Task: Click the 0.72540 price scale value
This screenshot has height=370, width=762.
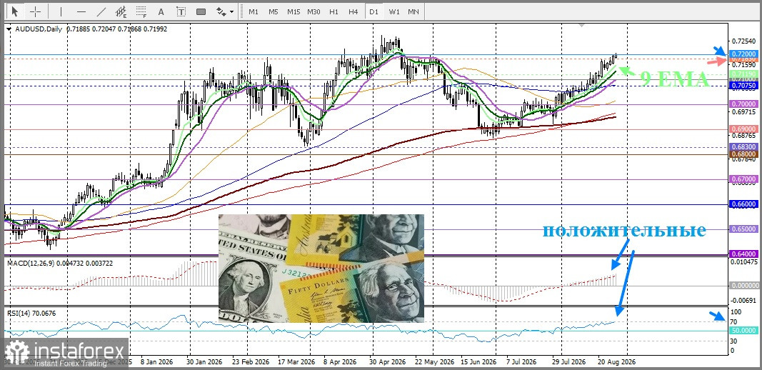Action: pyautogui.click(x=743, y=40)
